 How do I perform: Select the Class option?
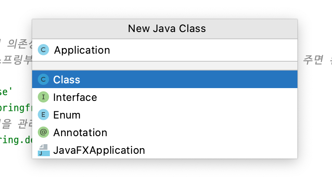point(165,80)
